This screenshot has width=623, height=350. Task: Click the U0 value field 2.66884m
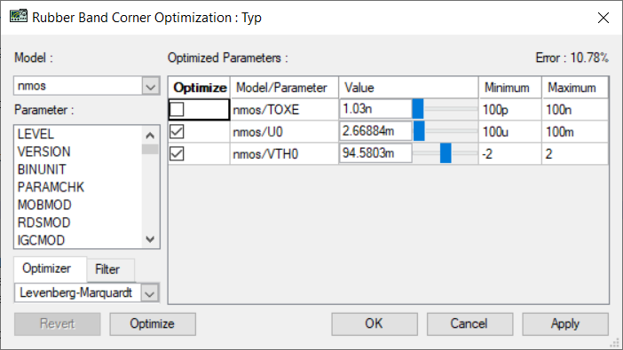pyautogui.click(x=376, y=131)
